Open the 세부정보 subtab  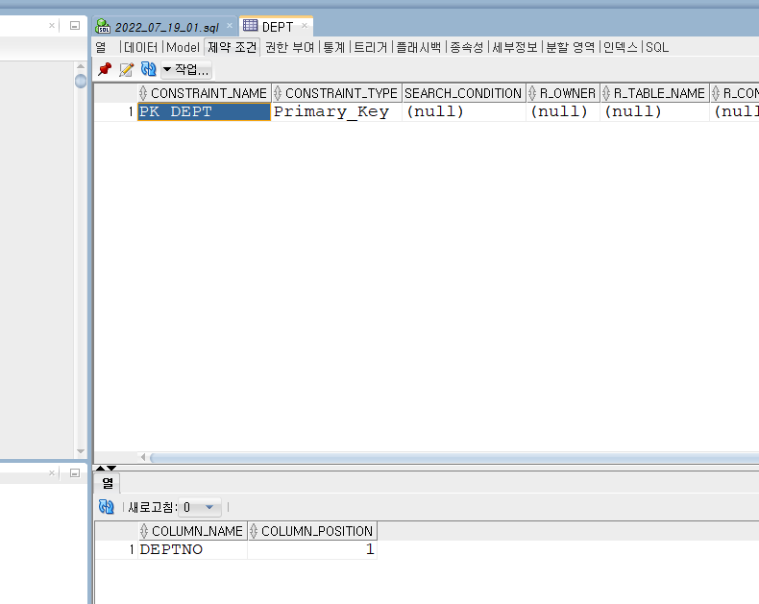[x=515, y=47]
